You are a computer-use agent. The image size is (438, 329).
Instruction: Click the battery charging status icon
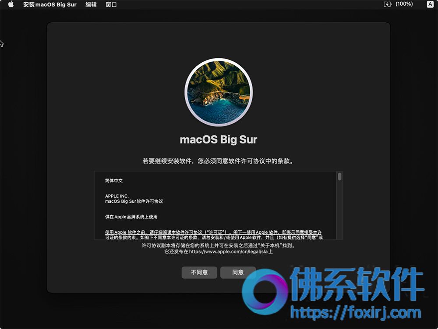pos(388,4)
